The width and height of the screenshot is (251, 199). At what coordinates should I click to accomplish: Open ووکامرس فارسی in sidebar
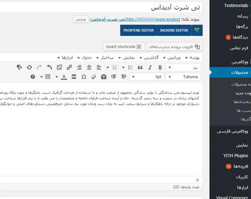point(232,131)
